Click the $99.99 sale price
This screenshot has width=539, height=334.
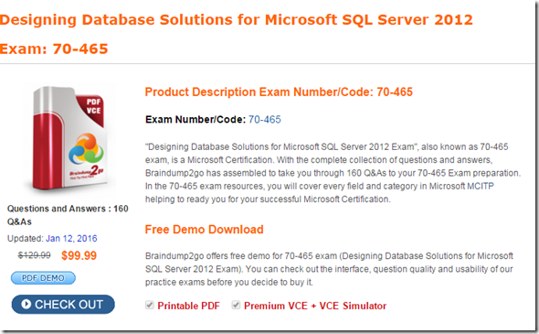coord(79,255)
